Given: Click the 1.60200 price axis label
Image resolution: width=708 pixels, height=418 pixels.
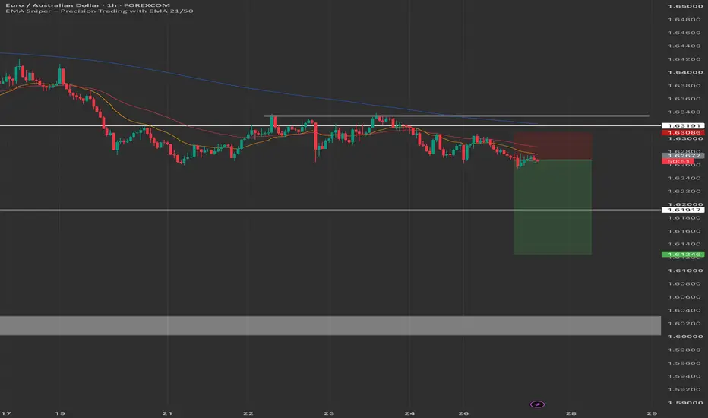Looking at the screenshot, I should click(x=685, y=324).
